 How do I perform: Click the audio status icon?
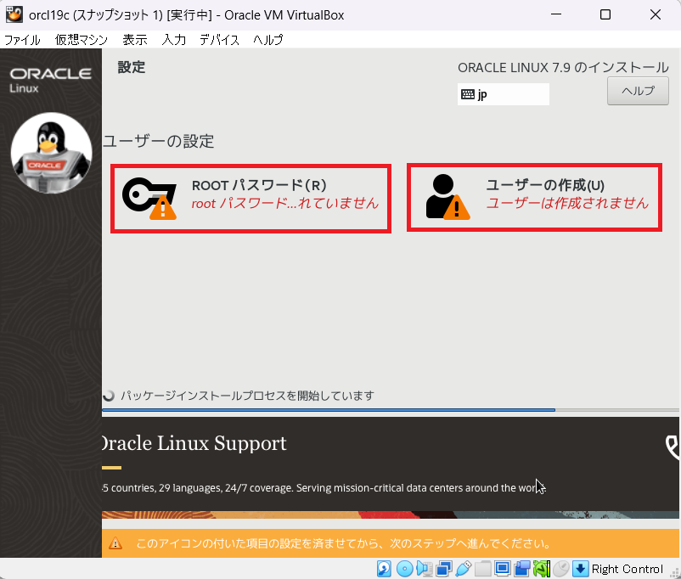tap(424, 569)
